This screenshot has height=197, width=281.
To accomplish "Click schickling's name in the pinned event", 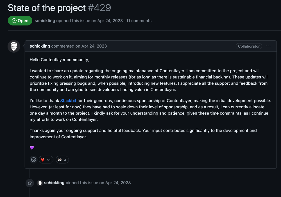I will [x=54, y=183].
